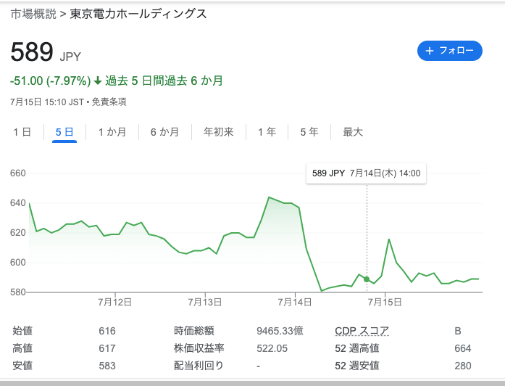Click the 株価収益率 value 522.05
Screen dimensions: 505x386
point(272,348)
